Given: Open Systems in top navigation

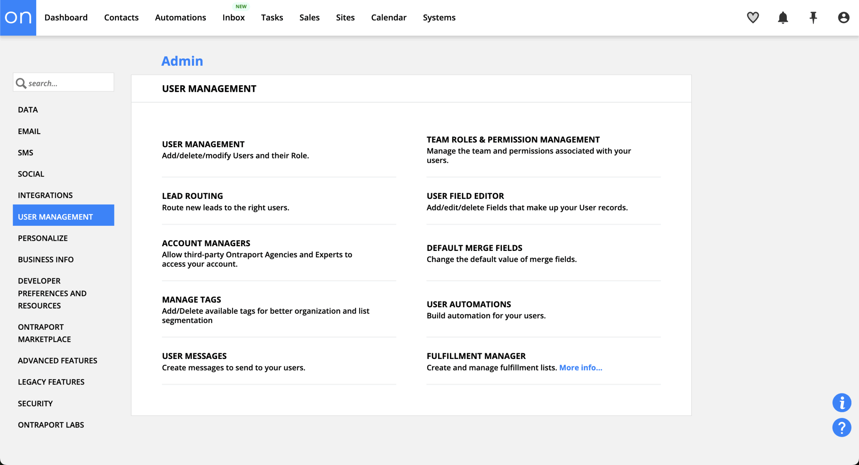Looking at the screenshot, I should [x=439, y=17].
